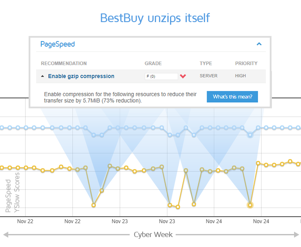Click the Cyber Week label

pyautogui.click(x=153, y=234)
